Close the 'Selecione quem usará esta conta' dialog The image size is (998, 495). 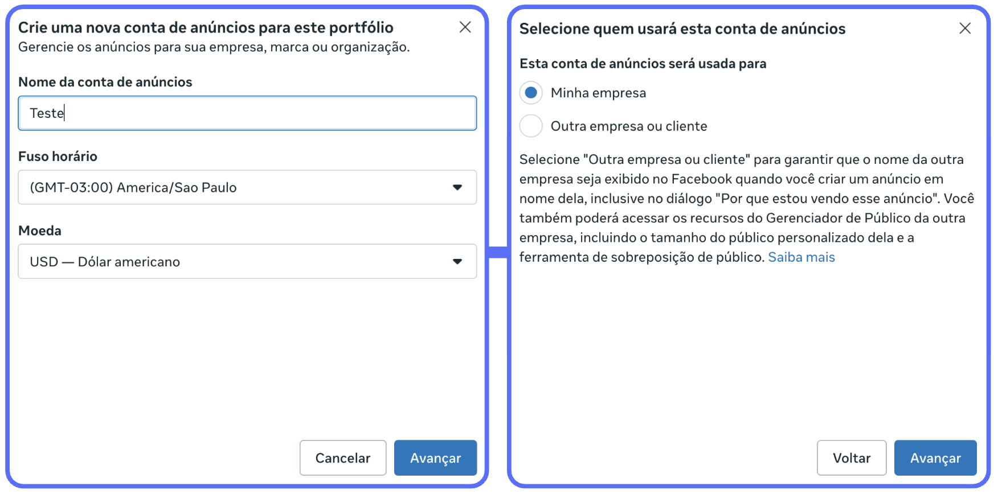pos(964,28)
